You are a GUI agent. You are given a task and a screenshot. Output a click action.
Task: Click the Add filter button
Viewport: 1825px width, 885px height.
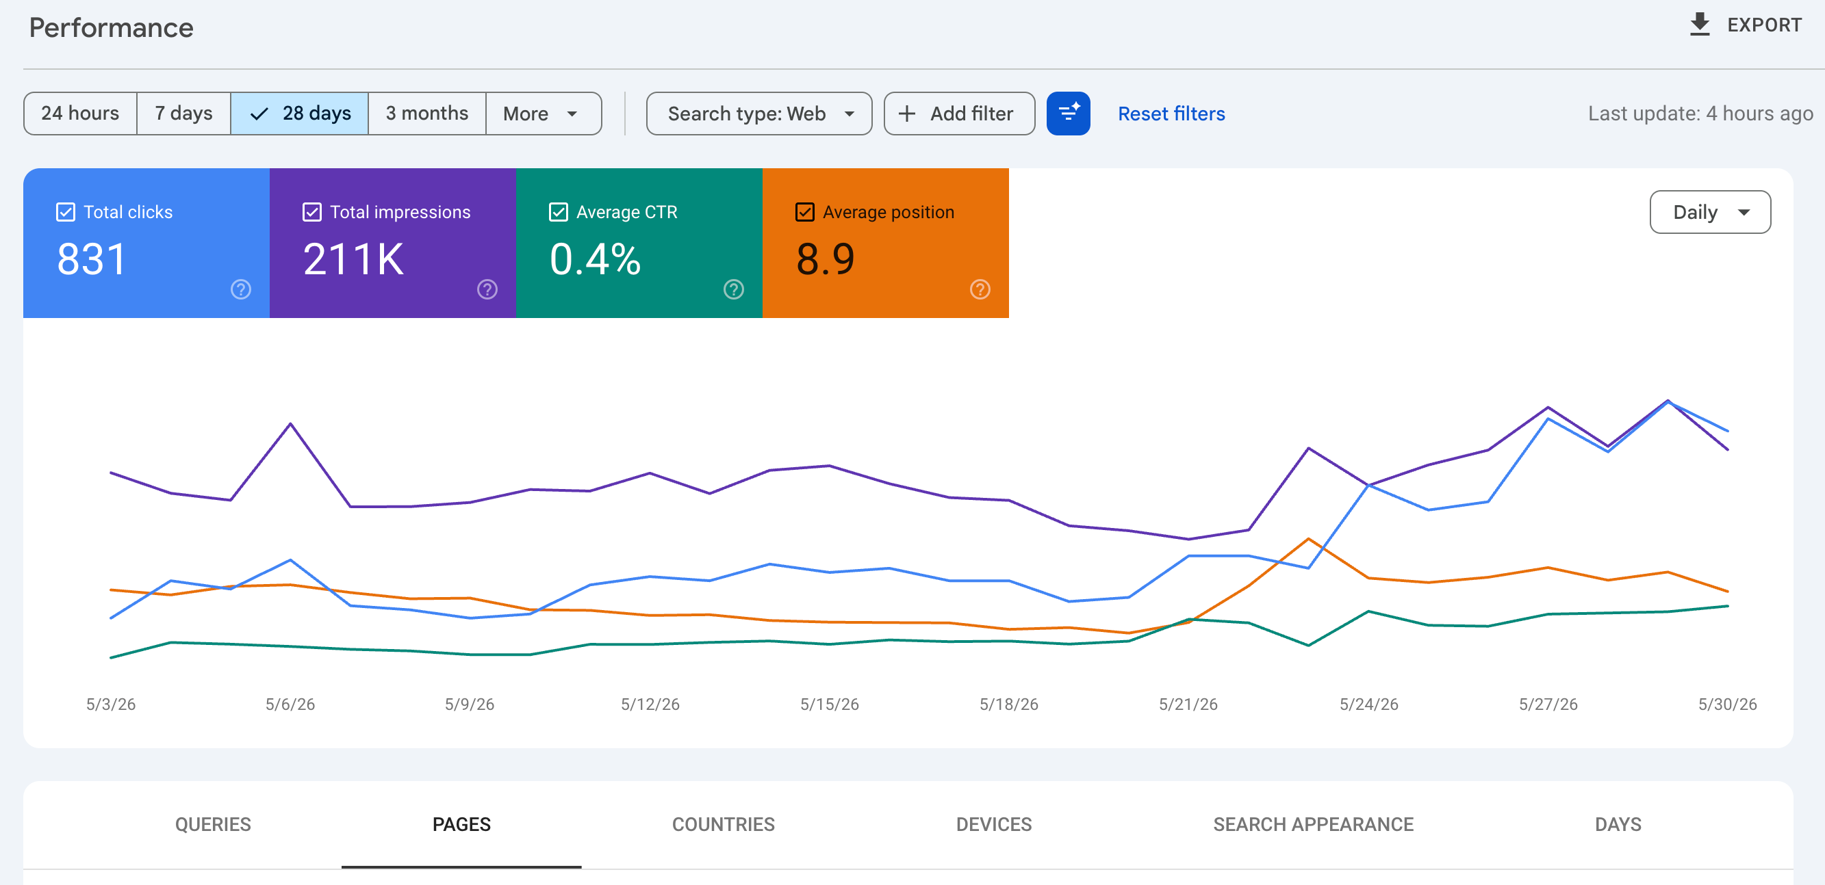pyautogui.click(x=959, y=114)
